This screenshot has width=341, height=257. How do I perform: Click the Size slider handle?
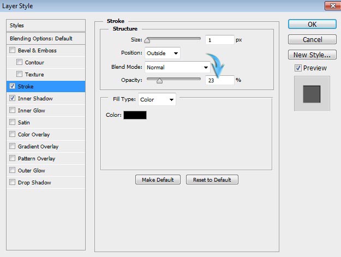tap(147, 40)
